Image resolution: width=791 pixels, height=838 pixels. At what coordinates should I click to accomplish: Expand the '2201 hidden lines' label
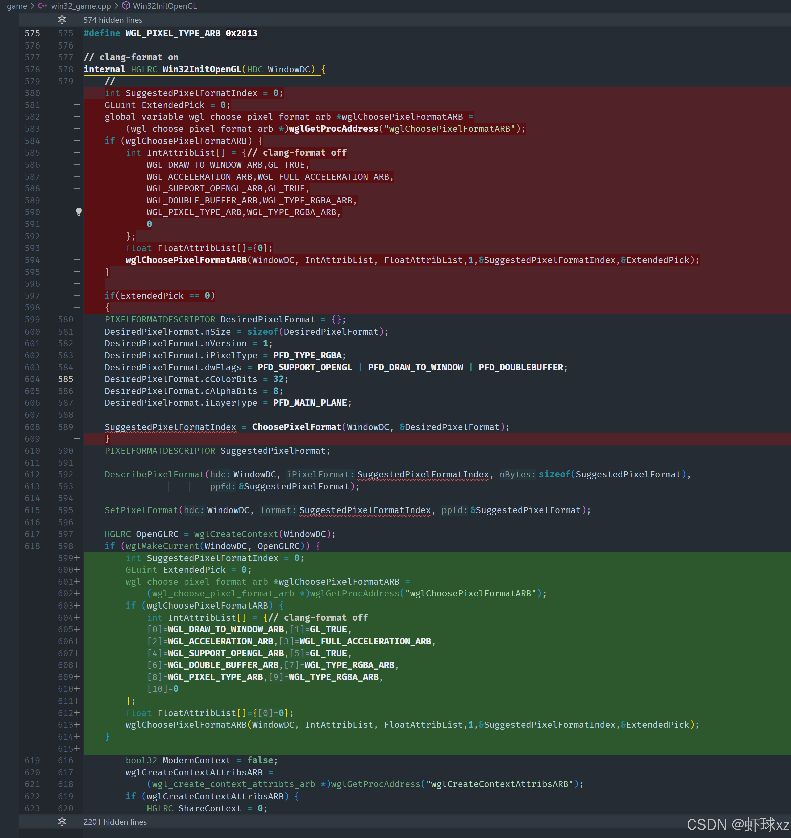115,822
